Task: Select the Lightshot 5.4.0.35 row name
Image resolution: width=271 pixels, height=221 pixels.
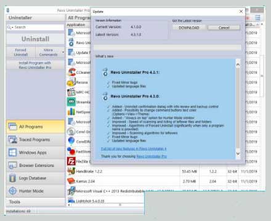Action: click(x=90, y=201)
